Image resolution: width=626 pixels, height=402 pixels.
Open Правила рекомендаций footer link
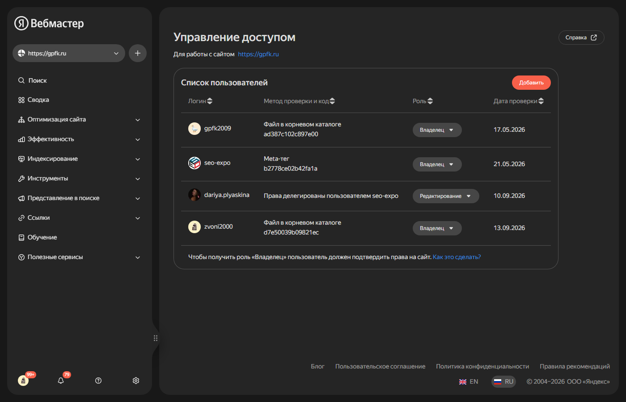pos(575,366)
